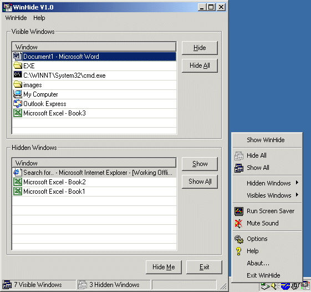
Task: Click the Options gears icon
Action: [239, 239]
